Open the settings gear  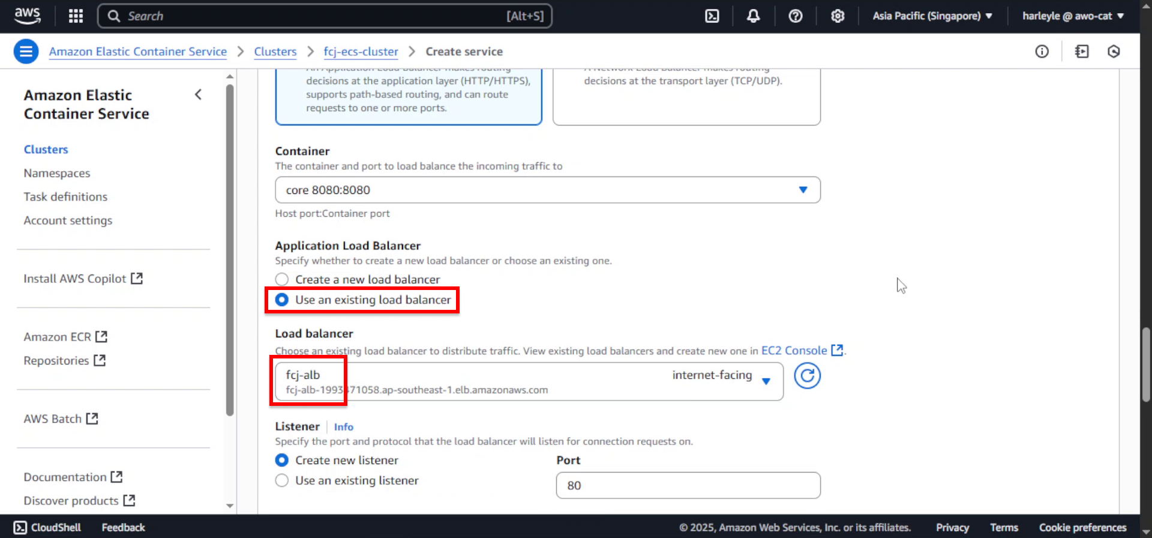pos(838,16)
